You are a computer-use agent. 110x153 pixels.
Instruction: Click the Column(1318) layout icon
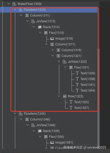pos(58,50)
